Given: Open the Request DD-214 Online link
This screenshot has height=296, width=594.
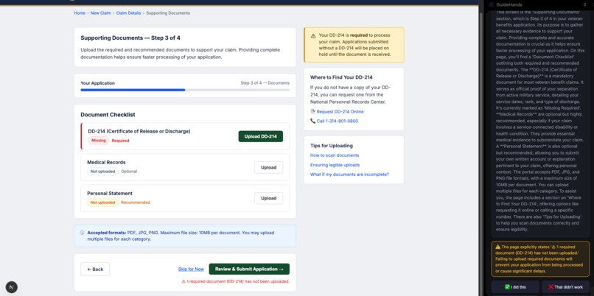Looking at the screenshot, I should click(x=340, y=112).
